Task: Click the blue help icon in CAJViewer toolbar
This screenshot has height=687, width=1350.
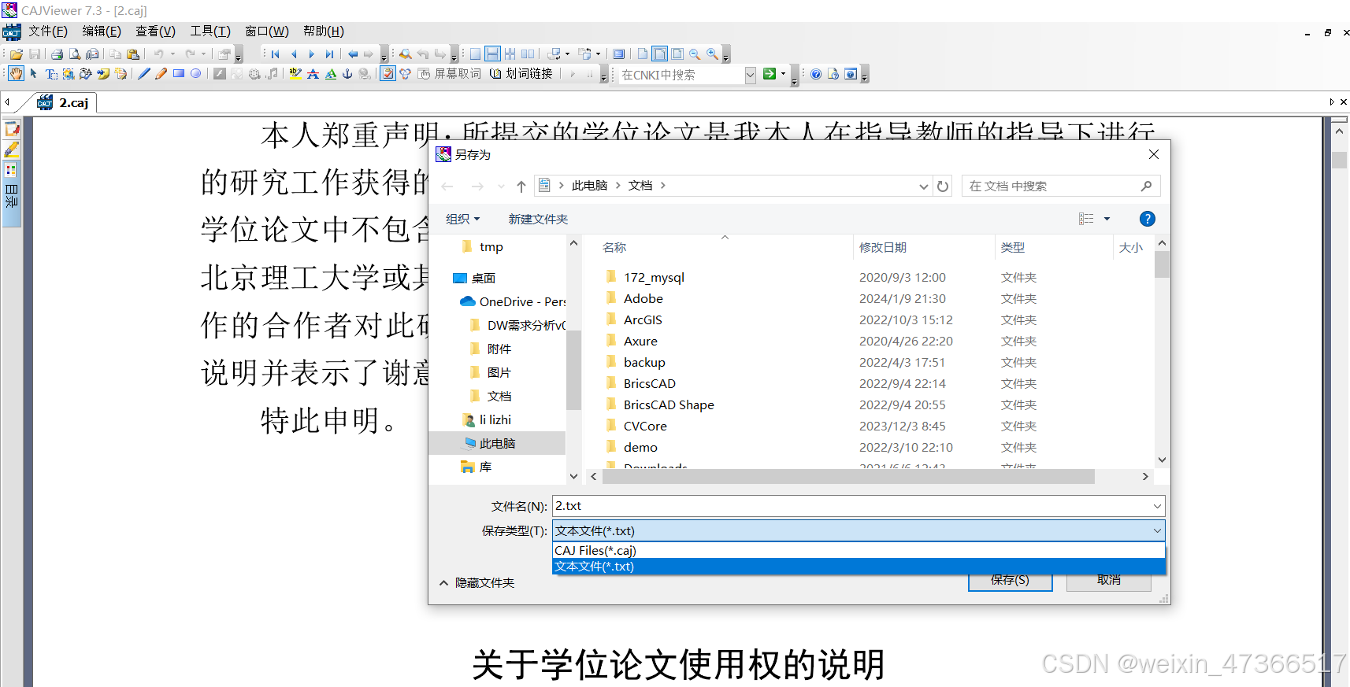Action: pos(816,74)
